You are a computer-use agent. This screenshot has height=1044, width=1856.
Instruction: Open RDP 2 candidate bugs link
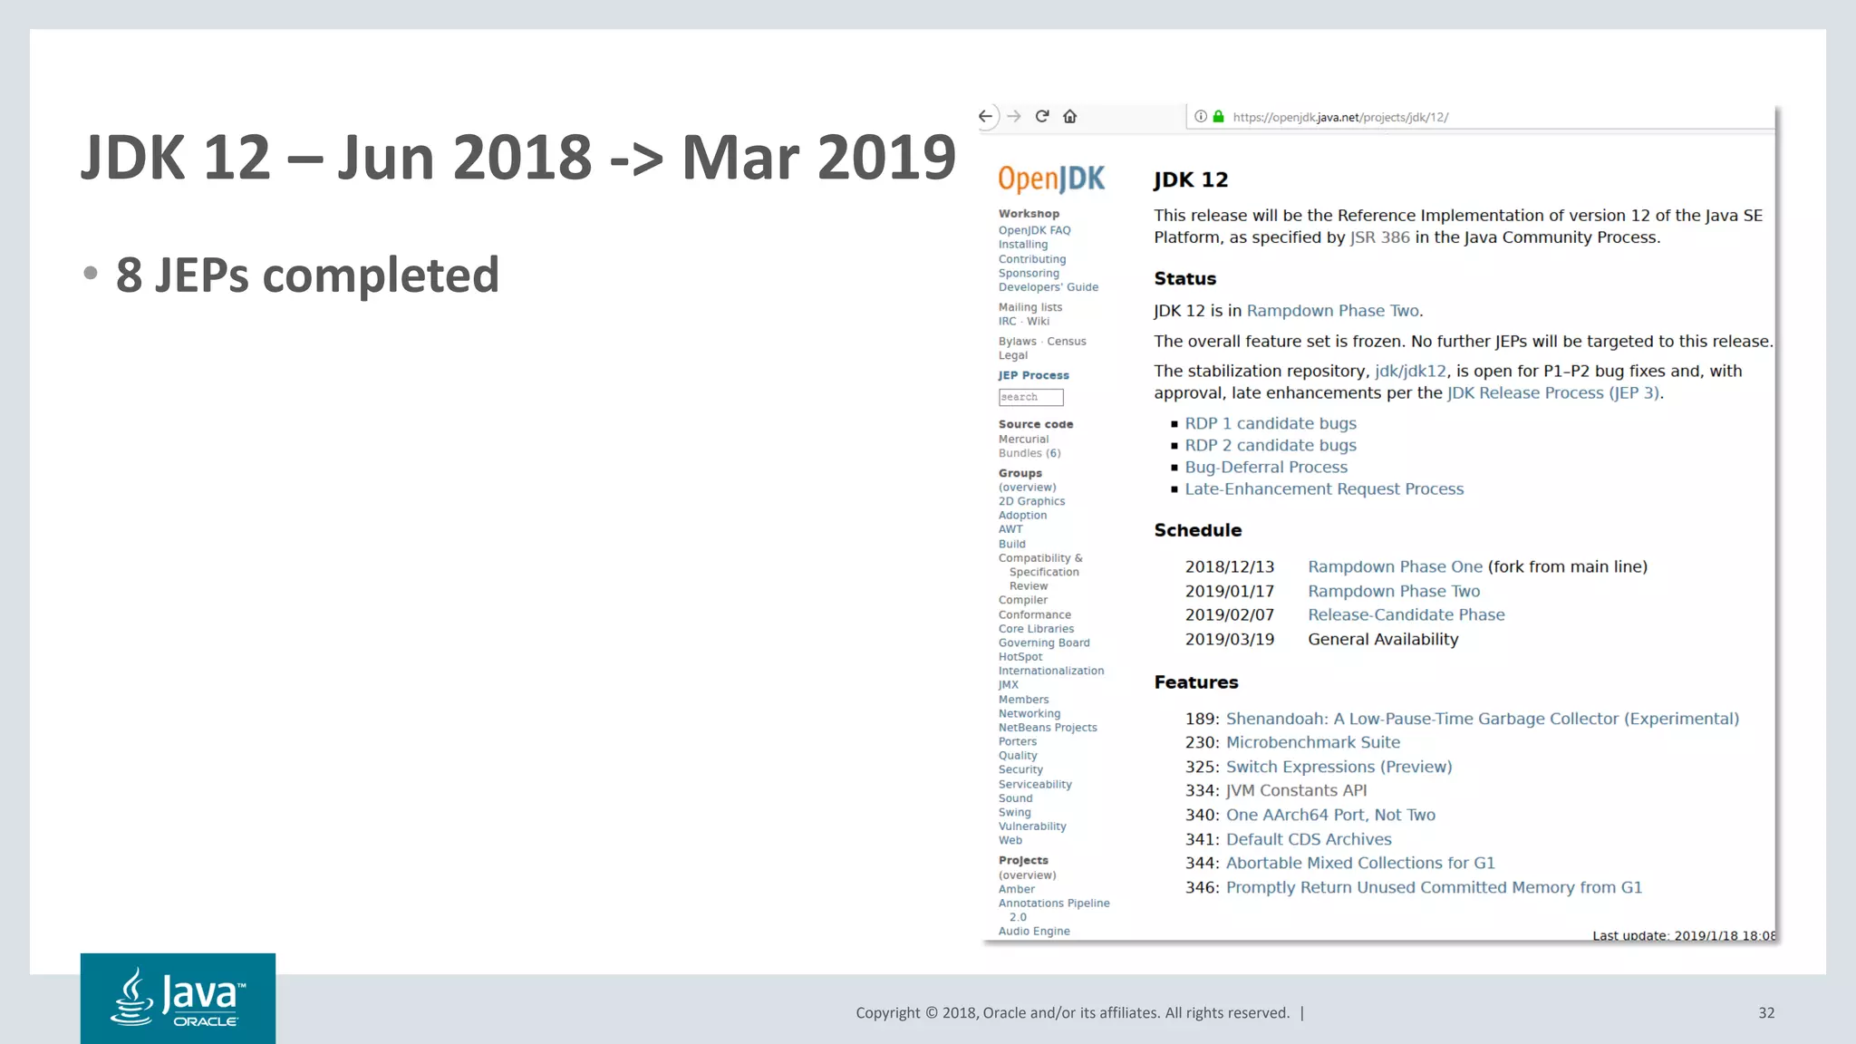[x=1271, y=445]
